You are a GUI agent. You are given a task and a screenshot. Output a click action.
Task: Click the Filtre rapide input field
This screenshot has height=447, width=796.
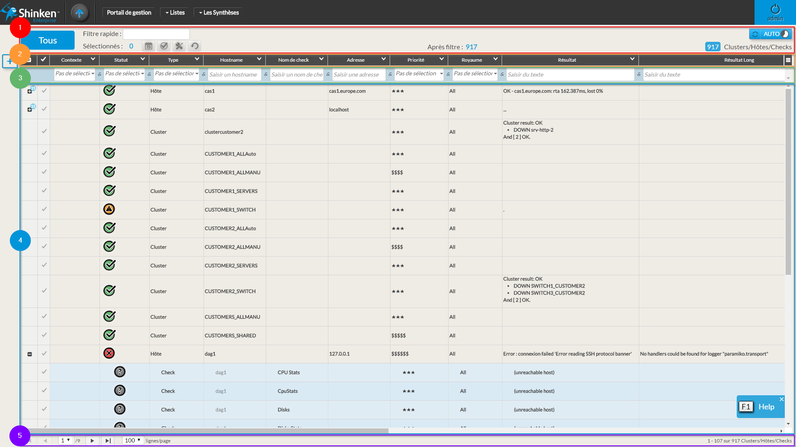tap(156, 34)
